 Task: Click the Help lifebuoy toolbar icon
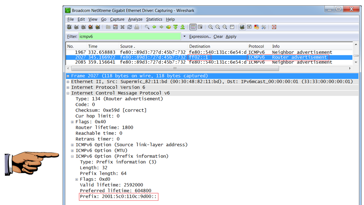point(274,27)
